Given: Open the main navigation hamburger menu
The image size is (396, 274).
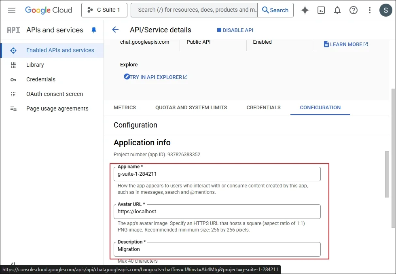Looking at the screenshot, I should pos(12,10).
